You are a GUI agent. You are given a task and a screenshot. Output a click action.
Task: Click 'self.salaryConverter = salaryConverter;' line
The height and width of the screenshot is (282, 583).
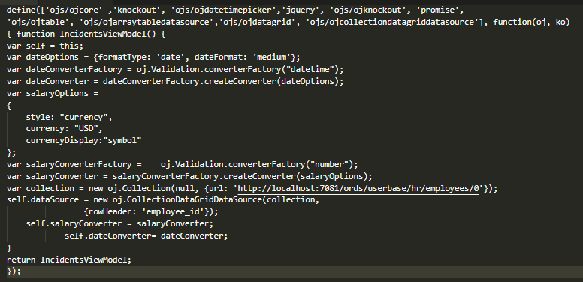pyautogui.click(x=119, y=223)
